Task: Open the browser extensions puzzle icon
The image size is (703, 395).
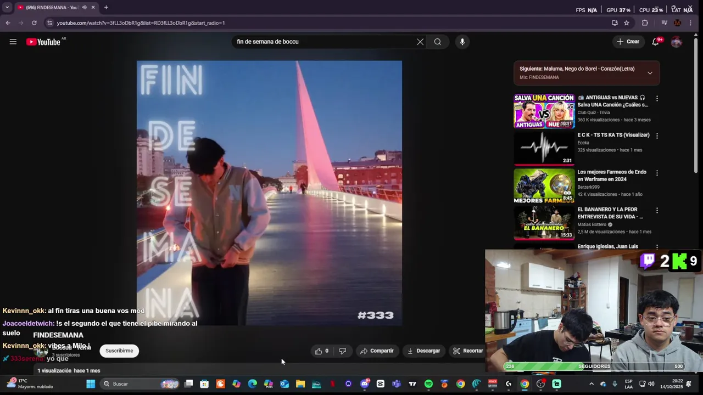Action: [x=645, y=23]
